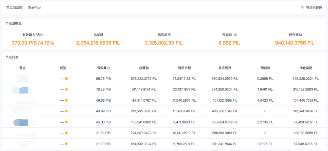Image resolution: width=328 pixels, height=151 pixels.
Task: Click the orange tag icon in the 48.99 PiB row
Action: (x=66, y=111)
